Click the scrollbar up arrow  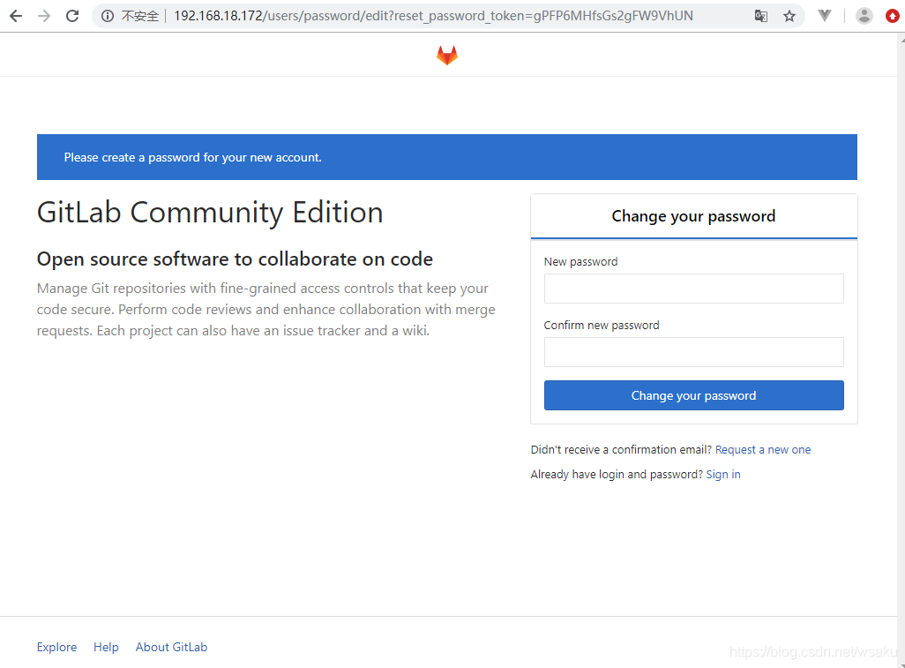coord(901,39)
